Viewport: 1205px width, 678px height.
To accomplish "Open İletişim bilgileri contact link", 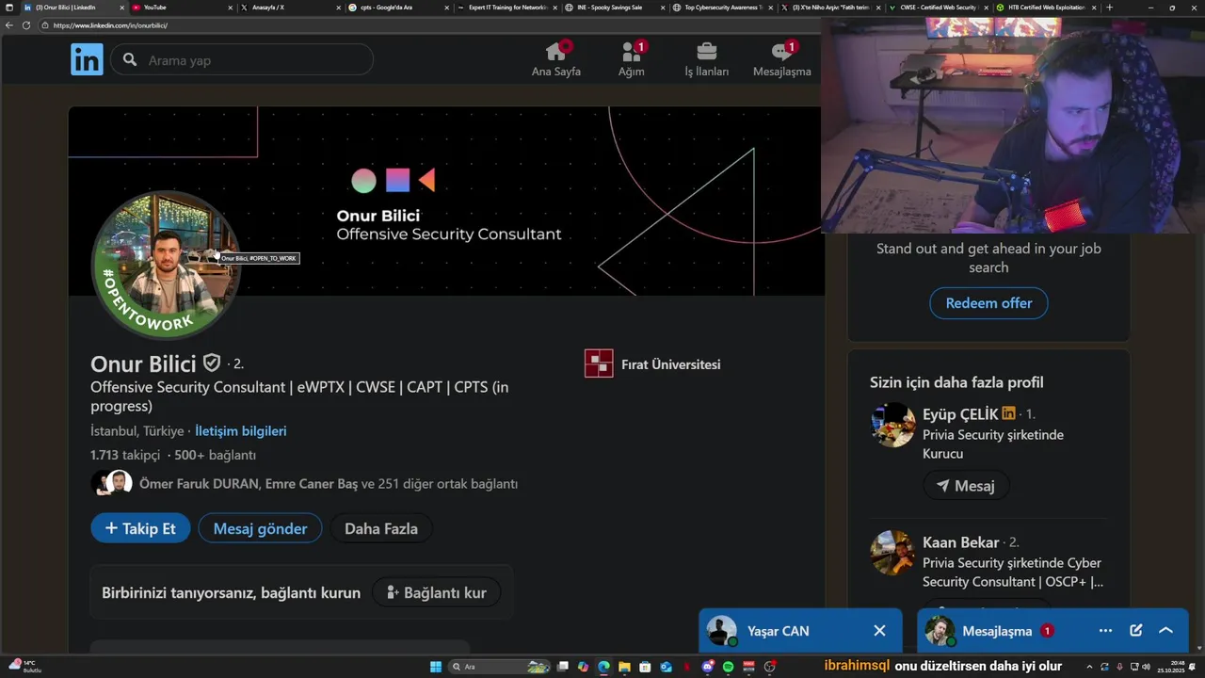I will click(x=241, y=430).
